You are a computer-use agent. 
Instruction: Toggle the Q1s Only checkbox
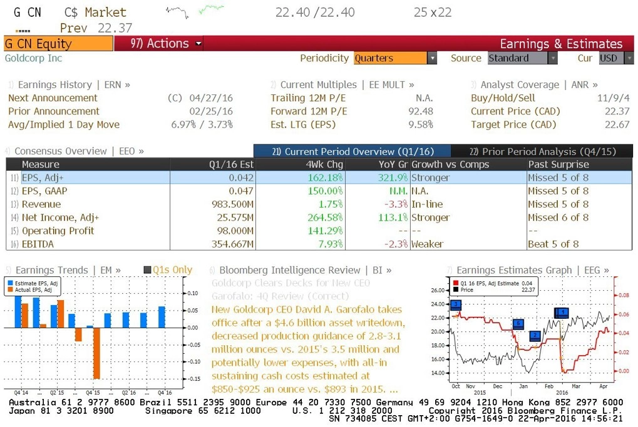coord(147,270)
